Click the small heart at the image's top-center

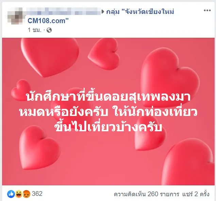[x=104, y=54]
